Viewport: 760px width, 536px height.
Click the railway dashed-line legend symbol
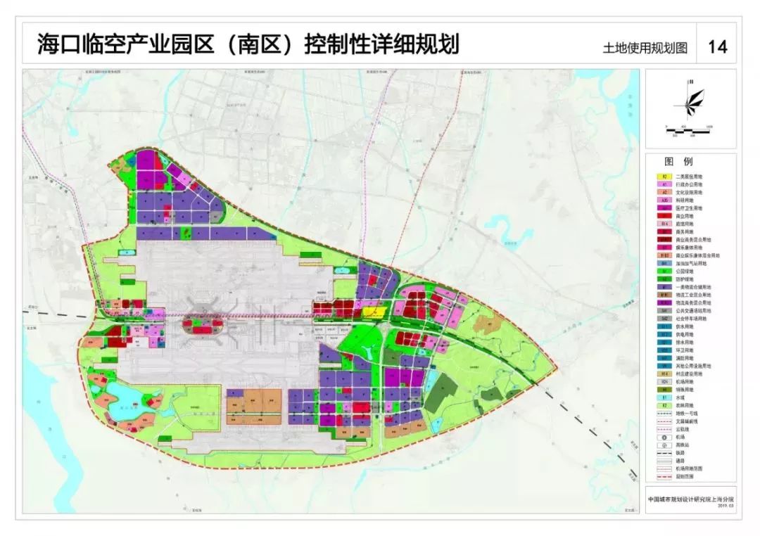664,452
